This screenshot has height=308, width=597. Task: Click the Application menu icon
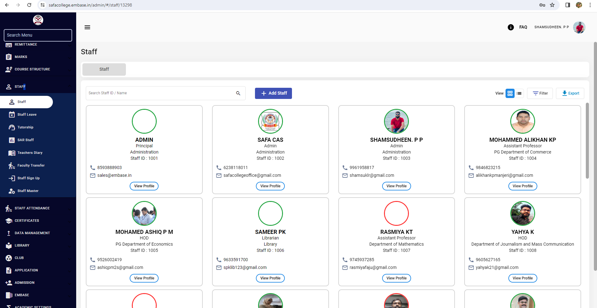(x=9, y=270)
